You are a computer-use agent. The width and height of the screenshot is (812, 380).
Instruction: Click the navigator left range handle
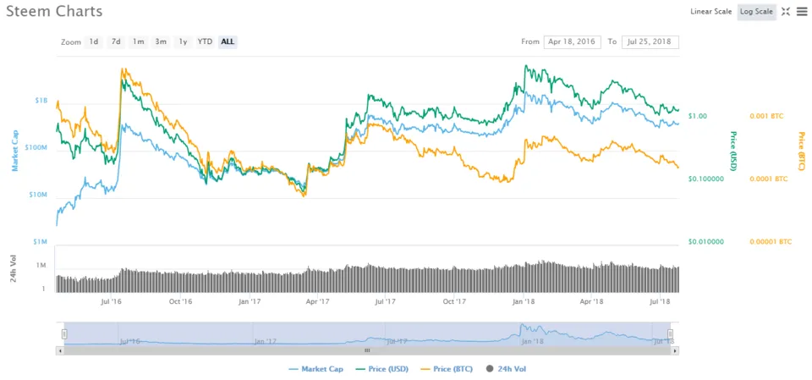pos(65,333)
